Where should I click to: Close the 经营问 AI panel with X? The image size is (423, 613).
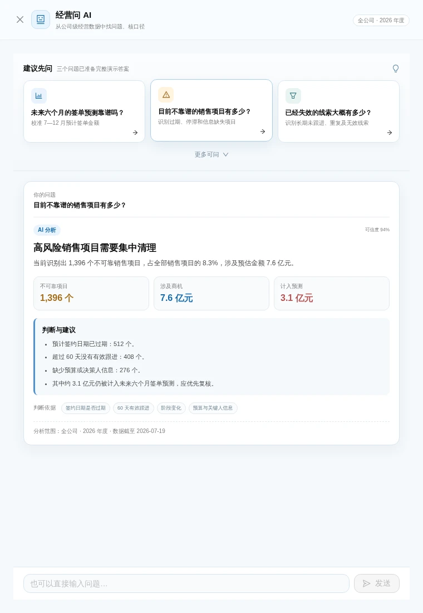point(20,20)
